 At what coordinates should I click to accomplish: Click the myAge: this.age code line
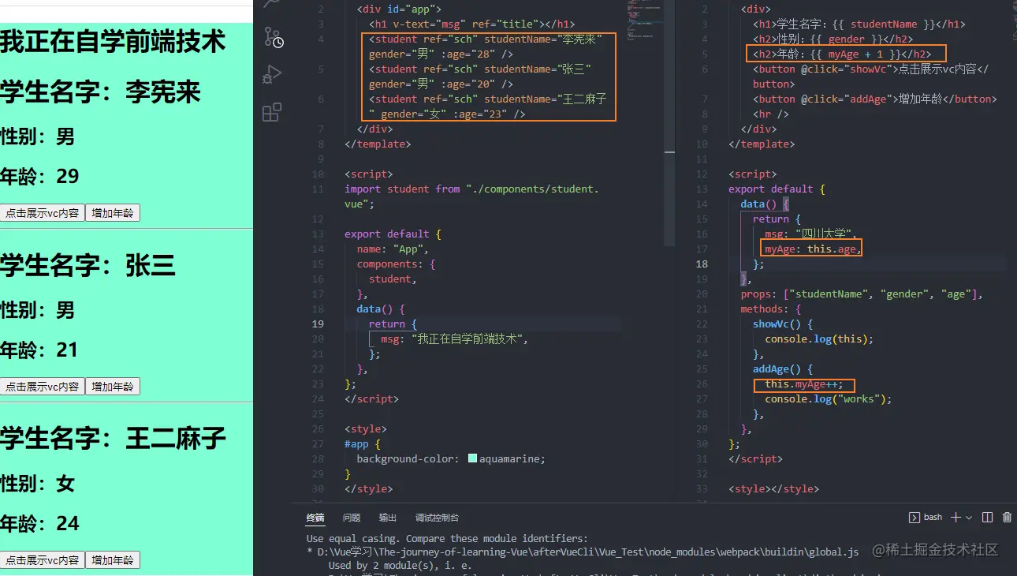(813, 249)
